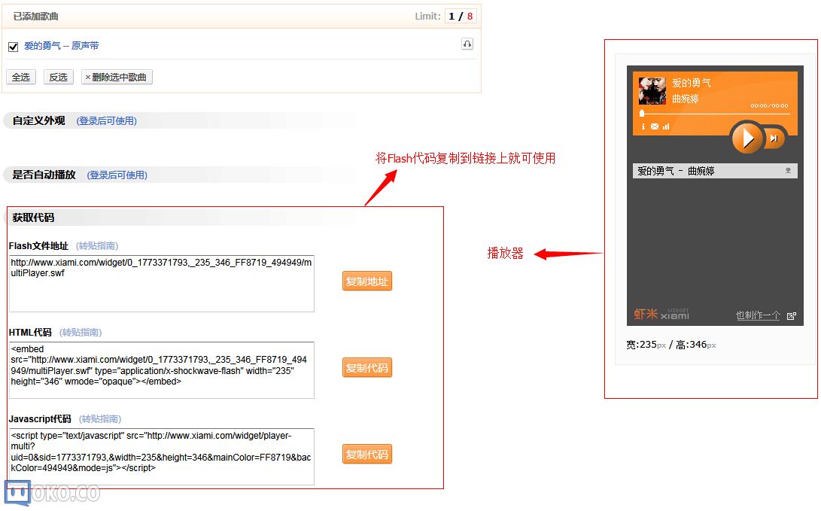
Task: Click the 全选 select-all button
Action: click(x=21, y=78)
